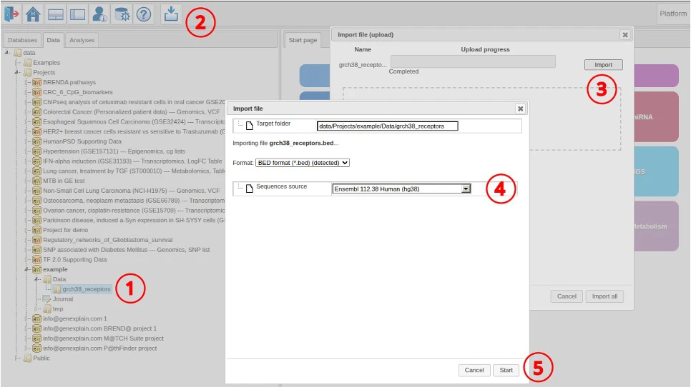Image resolution: width=691 pixels, height=387 pixels.
Task: Switch to the Analyses tab
Action: pos(82,40)
